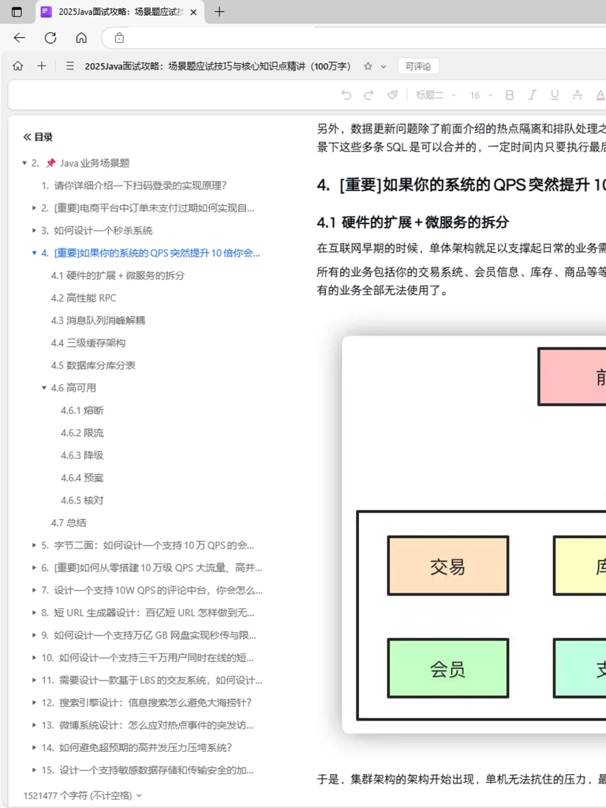This screenshot has width=606, height=808.
Task: Star this document as favorite
Action: point(368,66)
